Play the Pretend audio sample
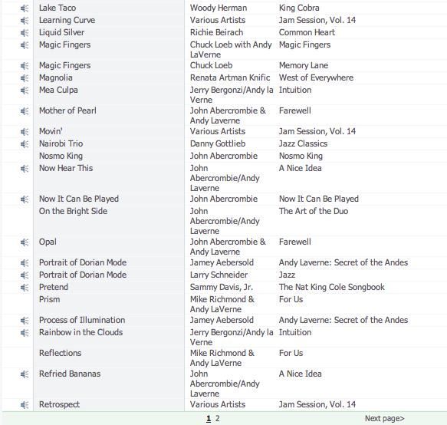 [25, 288]
